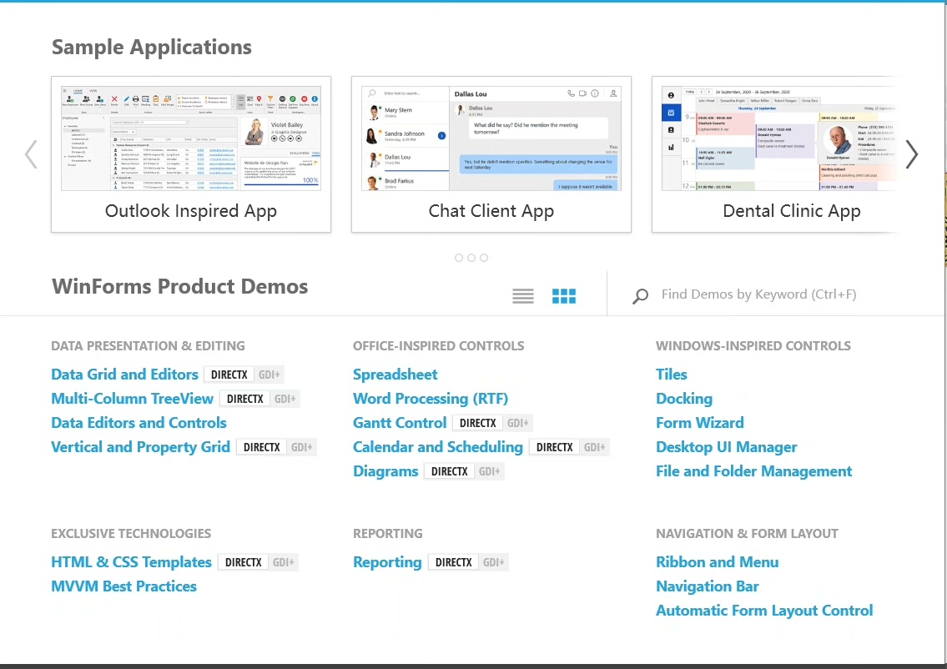Image resolution: width=947 pixels, height=669 pixels.
Task: Open the Chat Client App sample
Action: click(x=491, y=154)
